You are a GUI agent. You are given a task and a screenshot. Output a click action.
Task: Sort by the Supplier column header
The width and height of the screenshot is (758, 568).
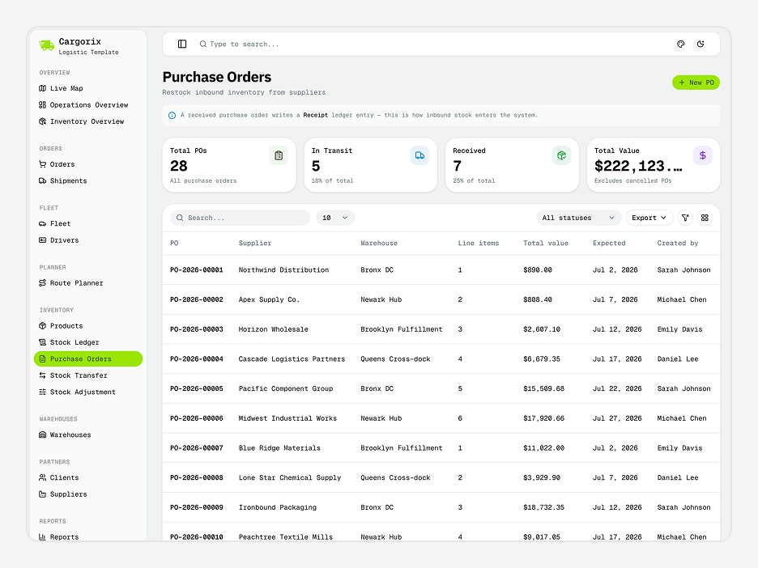pyautogui.click(x=255, y=244)
